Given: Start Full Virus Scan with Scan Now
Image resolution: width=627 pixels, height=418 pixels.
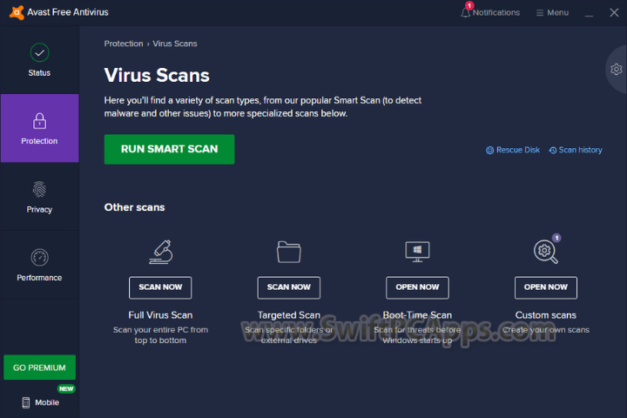Looking at the screenshot, I should [x=160, y=287].
